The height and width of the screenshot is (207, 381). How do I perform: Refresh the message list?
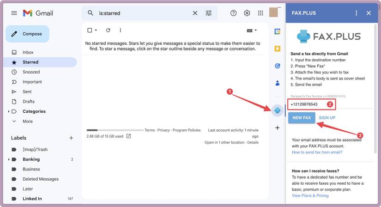point(108,30)
